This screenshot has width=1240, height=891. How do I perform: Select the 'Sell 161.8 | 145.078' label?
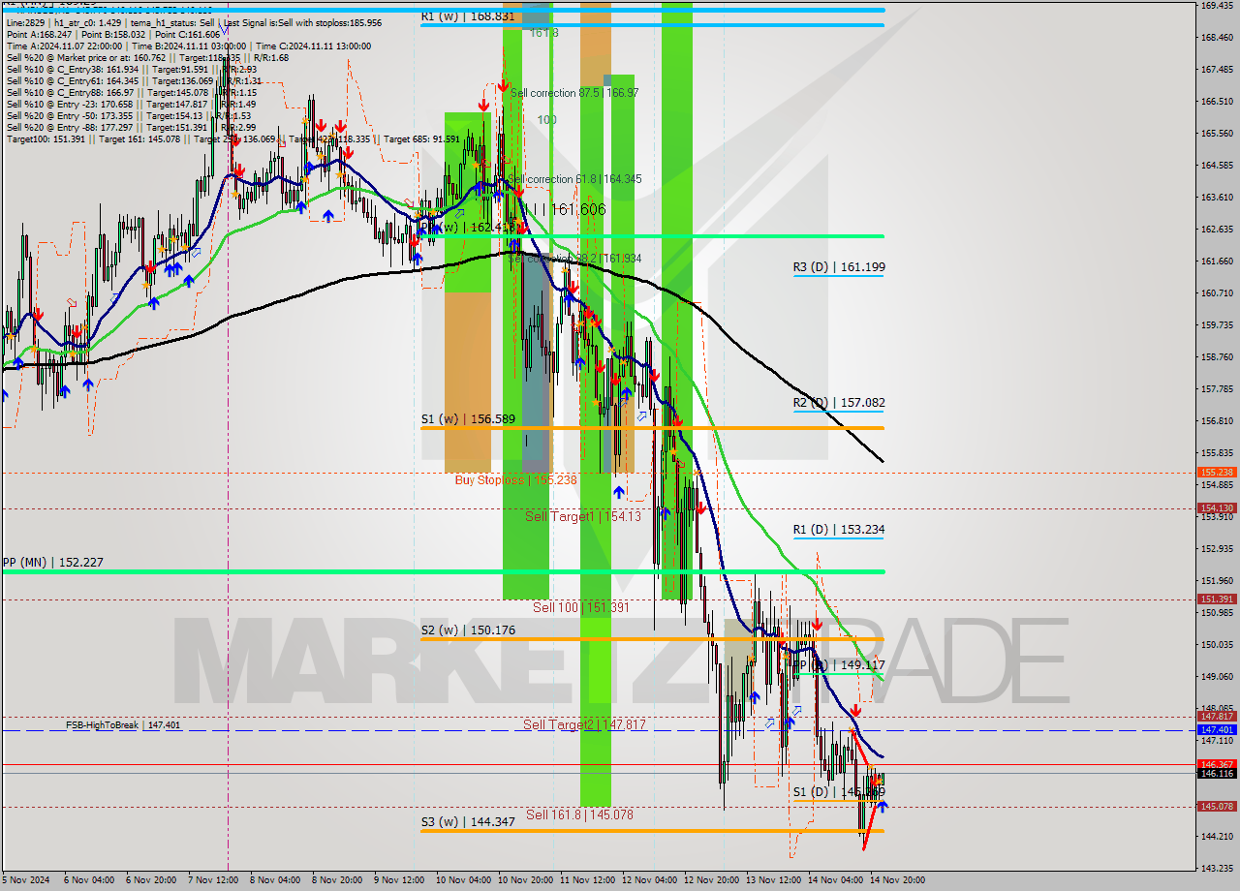(x=579, y=814)
